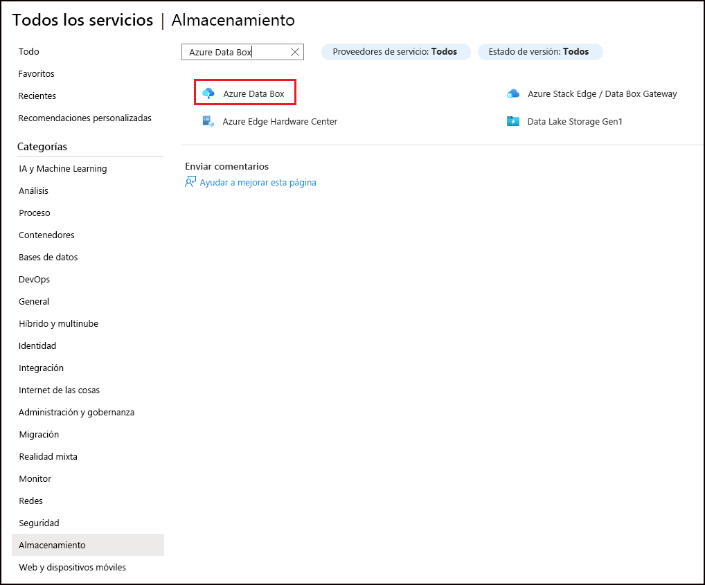The image size is (705, 585).
Task: Open the Estado de versión: Todos filter
Action: 540,51
